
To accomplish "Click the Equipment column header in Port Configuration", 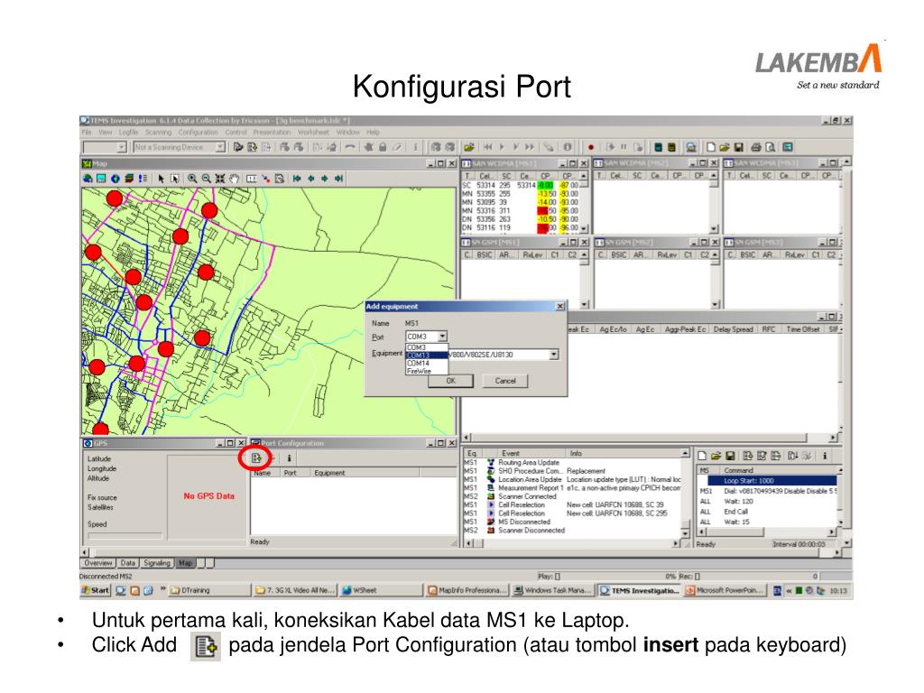I will [x=365, y=473].
